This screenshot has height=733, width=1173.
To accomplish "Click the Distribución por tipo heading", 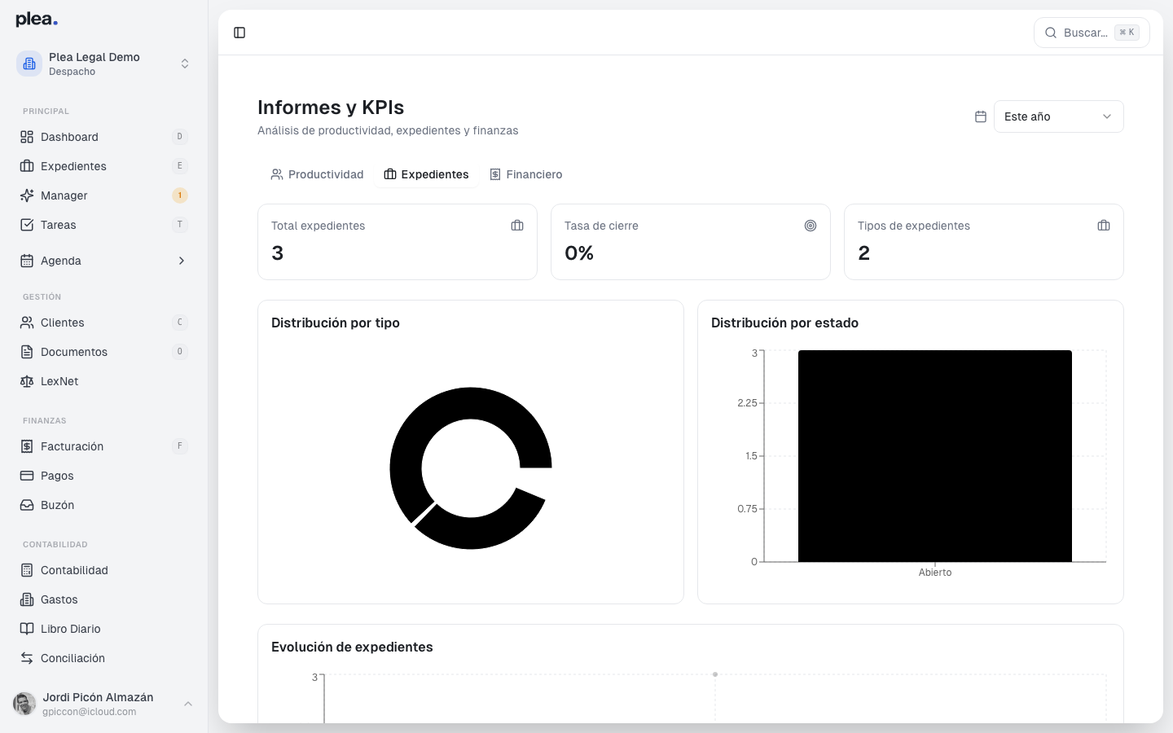I will [336, 323].
